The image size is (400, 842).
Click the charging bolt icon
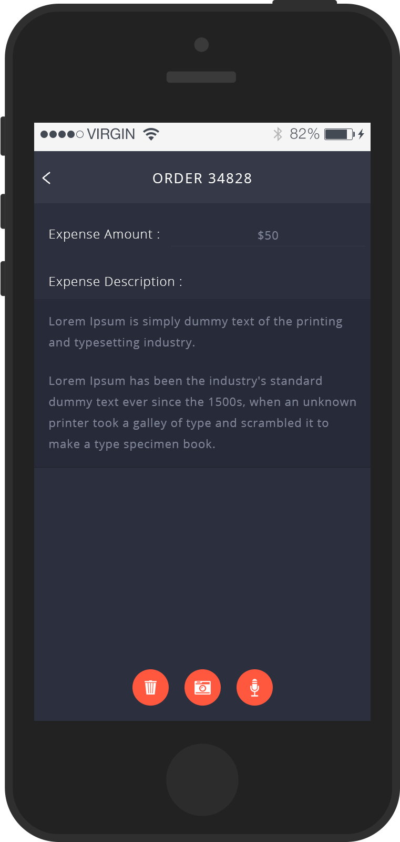(x=361, y=134)
